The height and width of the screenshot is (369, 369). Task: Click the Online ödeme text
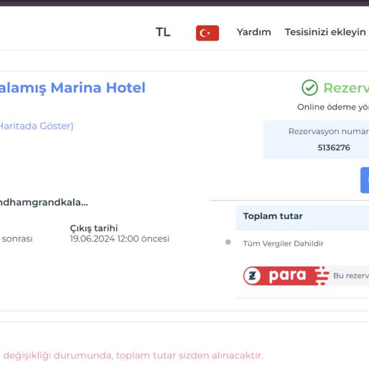[x=333, y=107]
